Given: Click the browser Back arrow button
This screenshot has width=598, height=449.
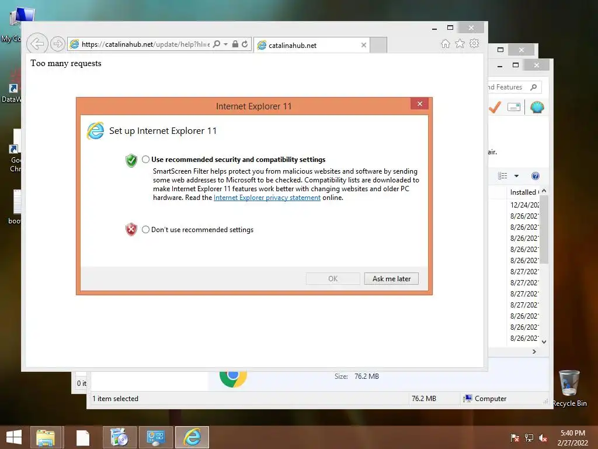Looking at the screenshot, I should click(x=37, y=44).
